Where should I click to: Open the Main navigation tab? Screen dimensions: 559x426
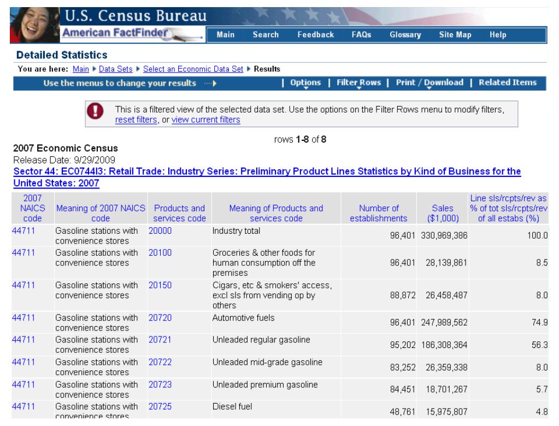(x=225, y=34)
